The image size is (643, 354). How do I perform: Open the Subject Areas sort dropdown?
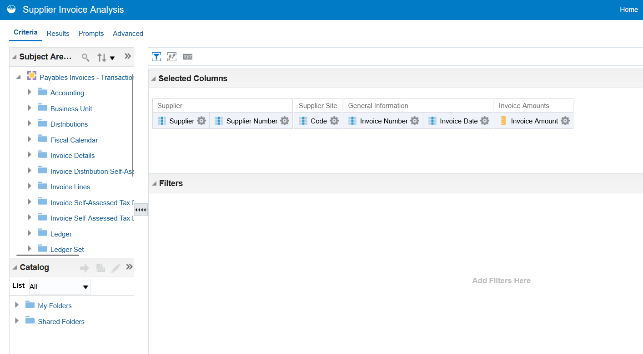pos(106,58)
